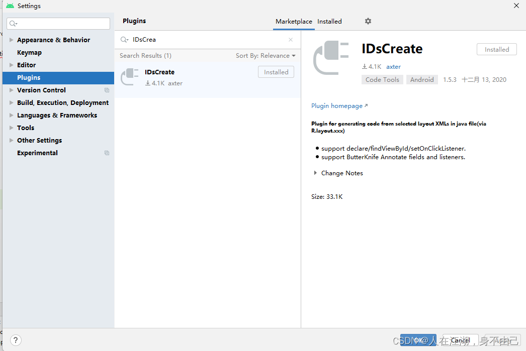Click the large IDsCreate plugin logo in details
The width and height of the screenshot is (526, 351).
pyautogui.click(x=331, y=58)
